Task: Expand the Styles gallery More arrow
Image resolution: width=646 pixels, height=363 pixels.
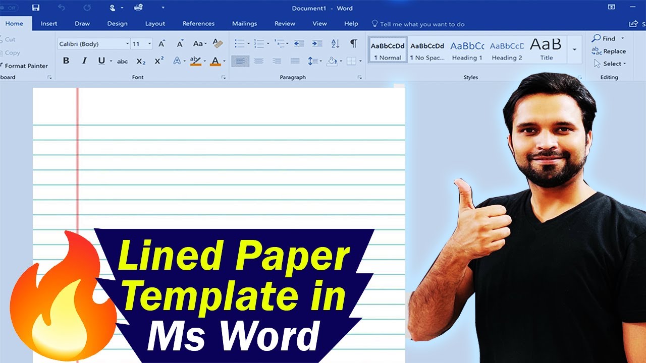Action: click(x=574, y=49)
